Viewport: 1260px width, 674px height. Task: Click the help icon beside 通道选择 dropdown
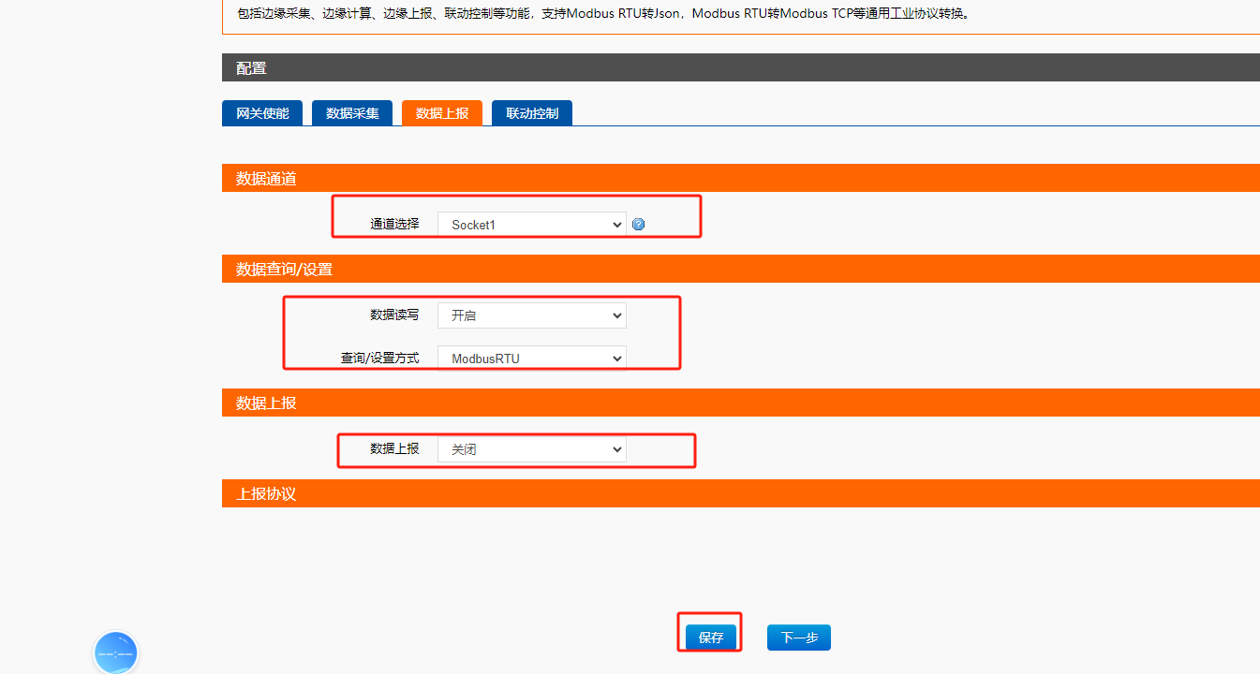(638, 225)
